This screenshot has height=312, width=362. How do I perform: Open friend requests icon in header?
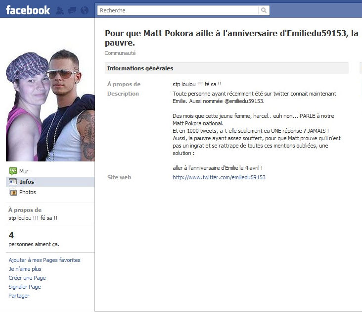click(x=60, y=10)
